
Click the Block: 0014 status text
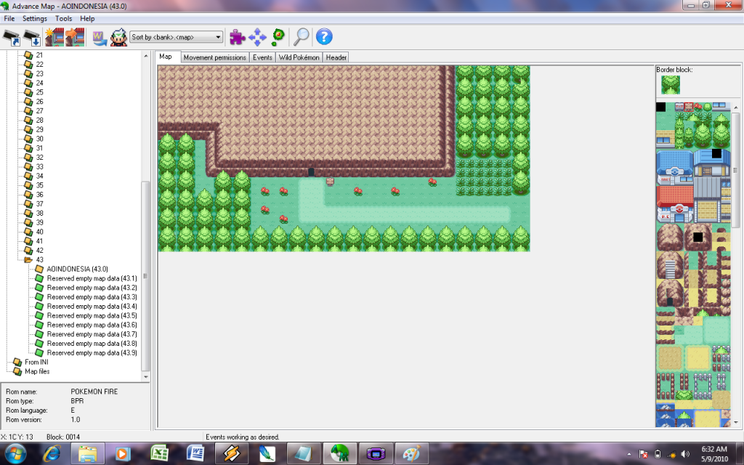pyautogui.click(x=63, y=437)
